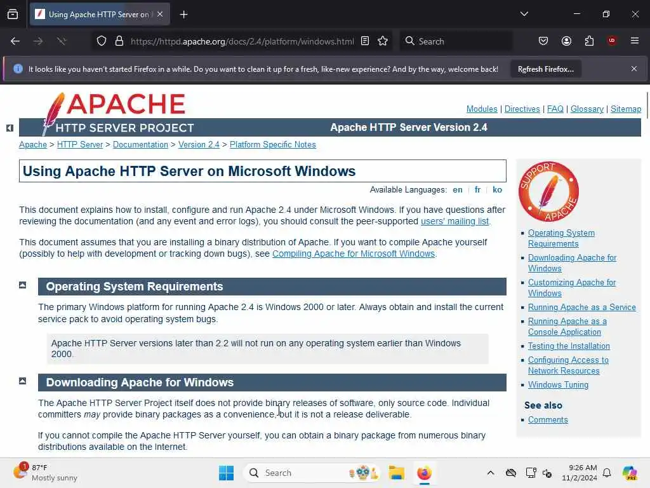
Task: Select the Using Apache HTTP Server tab
Action: click(x=100, y=14)
